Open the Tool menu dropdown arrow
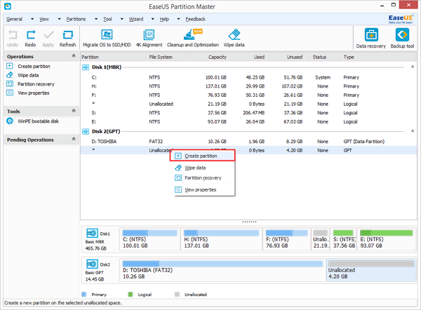This screenshot has width=421, height=310. tap(122, 19)
